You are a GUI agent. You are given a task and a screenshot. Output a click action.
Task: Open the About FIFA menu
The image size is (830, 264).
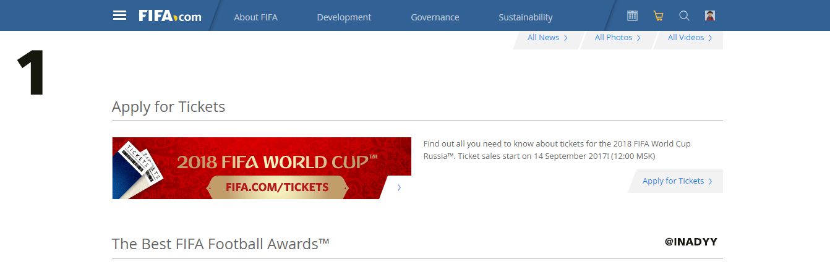(x=255, y=17)
